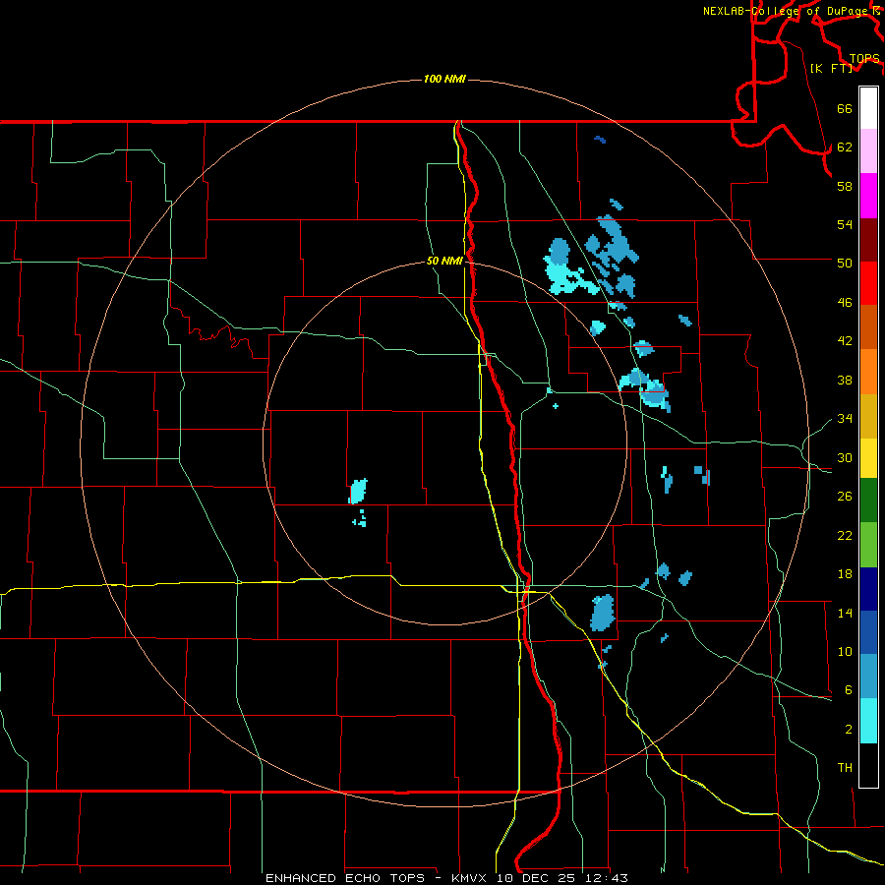Image resolution: width=885 pixels, height=885 pixels.
Task: Click the [K FT] units label
Action: tap(831, 68)
